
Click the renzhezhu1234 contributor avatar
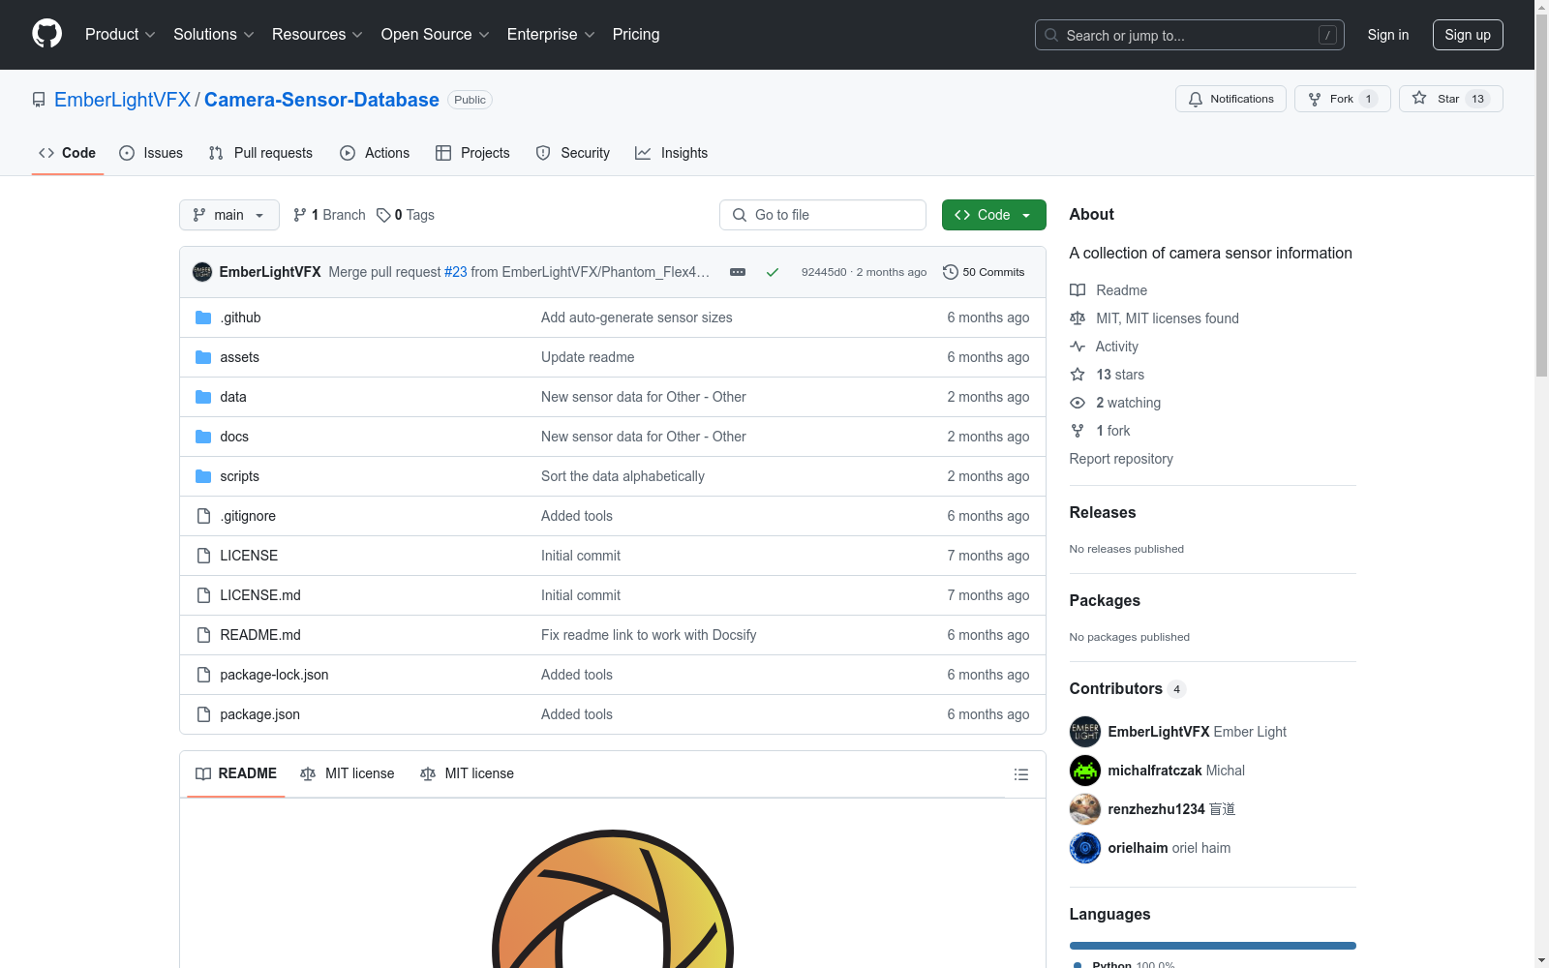pyautogui.click(x=1085, y=809)
